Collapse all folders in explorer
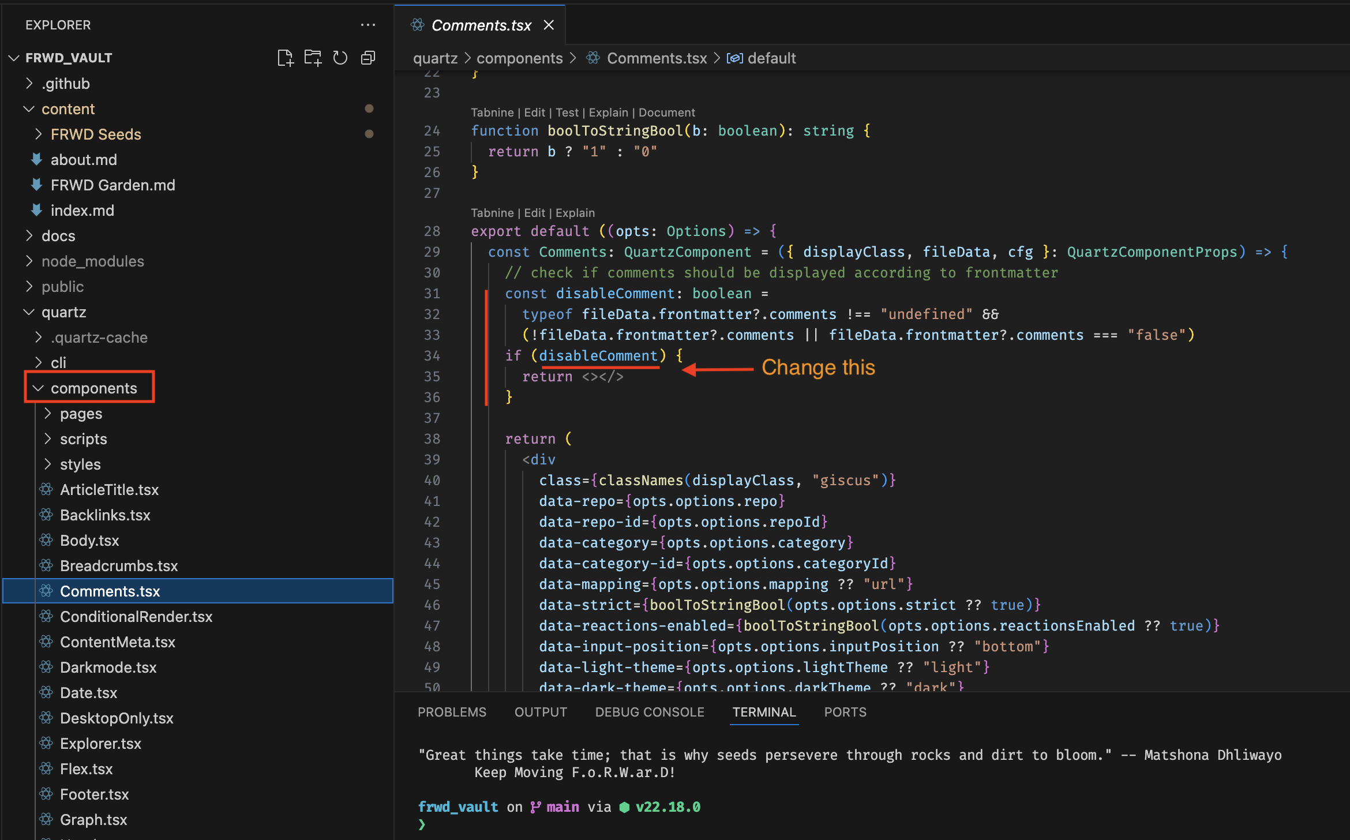The width and height of the screenshot is (1350, 840). [x=368, y=58]
